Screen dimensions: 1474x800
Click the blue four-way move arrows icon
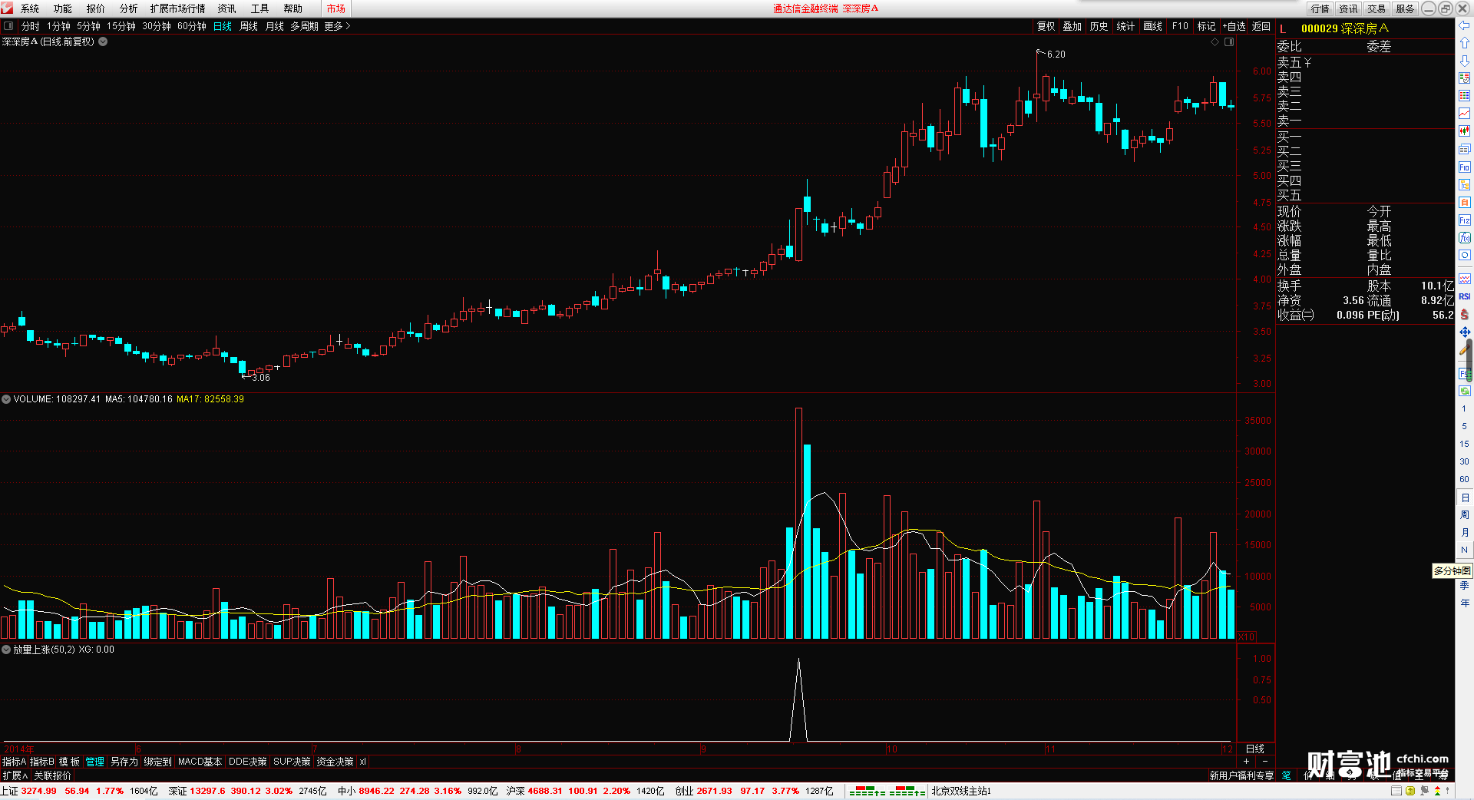(1464, 332)
